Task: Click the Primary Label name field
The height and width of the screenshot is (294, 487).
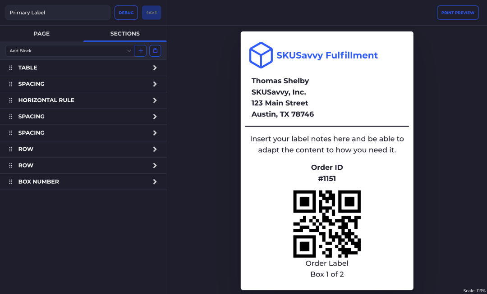Action: pos(58,13)
